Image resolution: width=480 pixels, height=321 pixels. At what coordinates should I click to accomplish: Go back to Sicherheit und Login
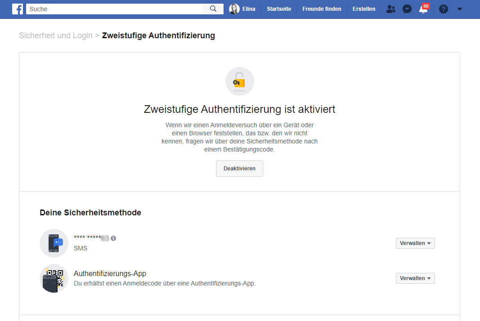coord(56,36)
